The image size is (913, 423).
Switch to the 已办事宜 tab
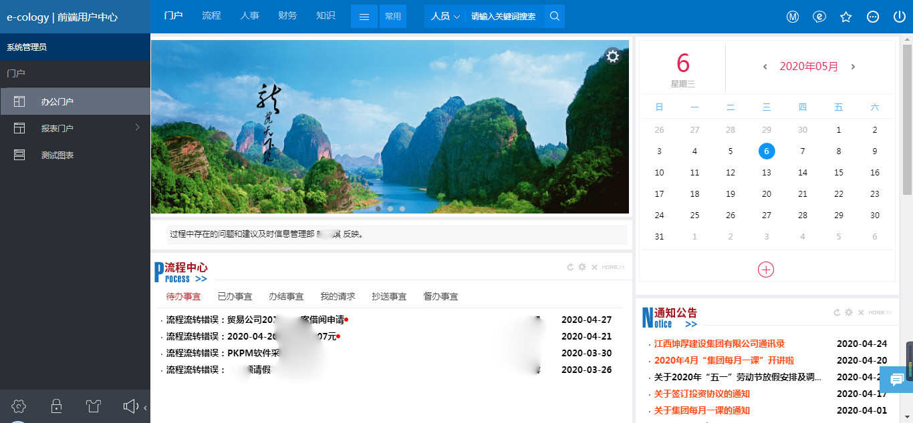[235, 296]
